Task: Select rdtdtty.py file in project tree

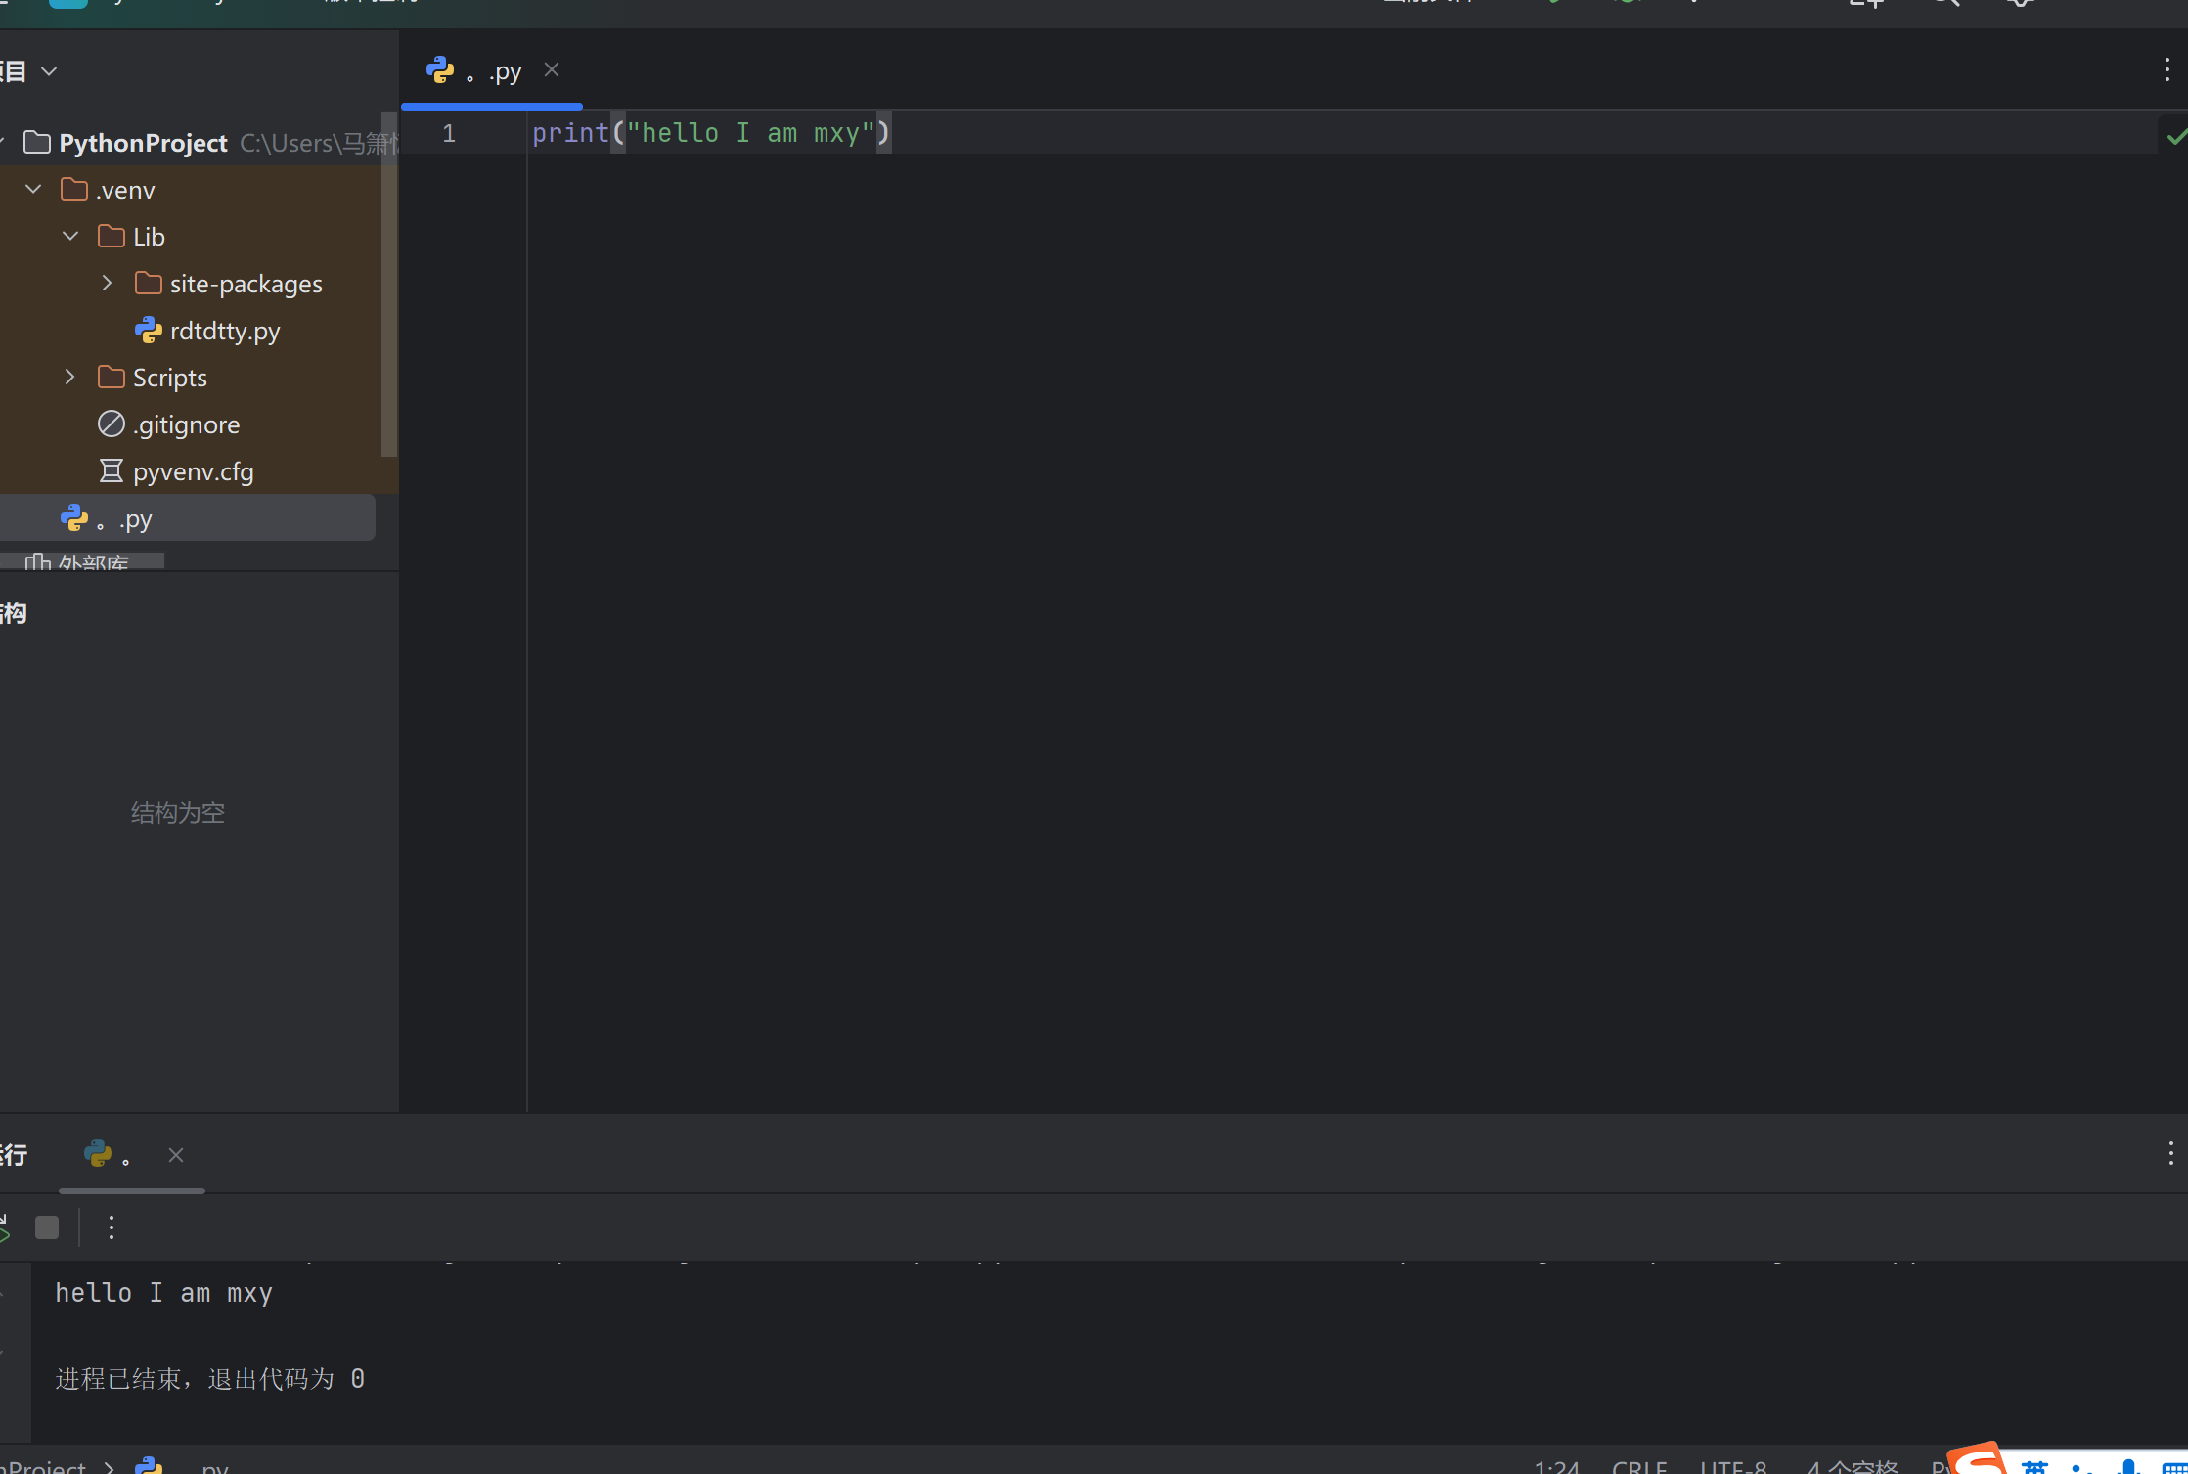Action: [x=224, y=331]
